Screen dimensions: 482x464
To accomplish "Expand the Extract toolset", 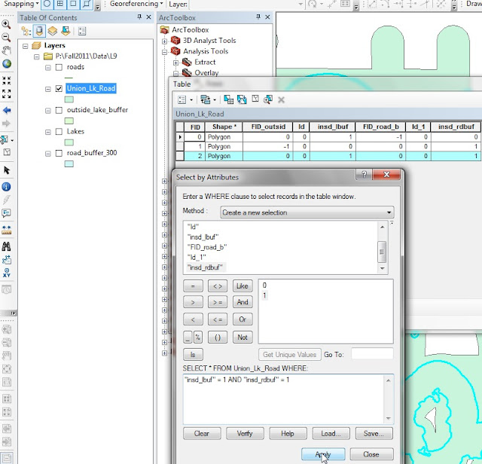I will coord(175,63).
